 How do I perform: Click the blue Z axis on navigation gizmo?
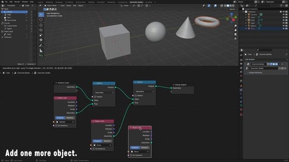tap(232, 14)
